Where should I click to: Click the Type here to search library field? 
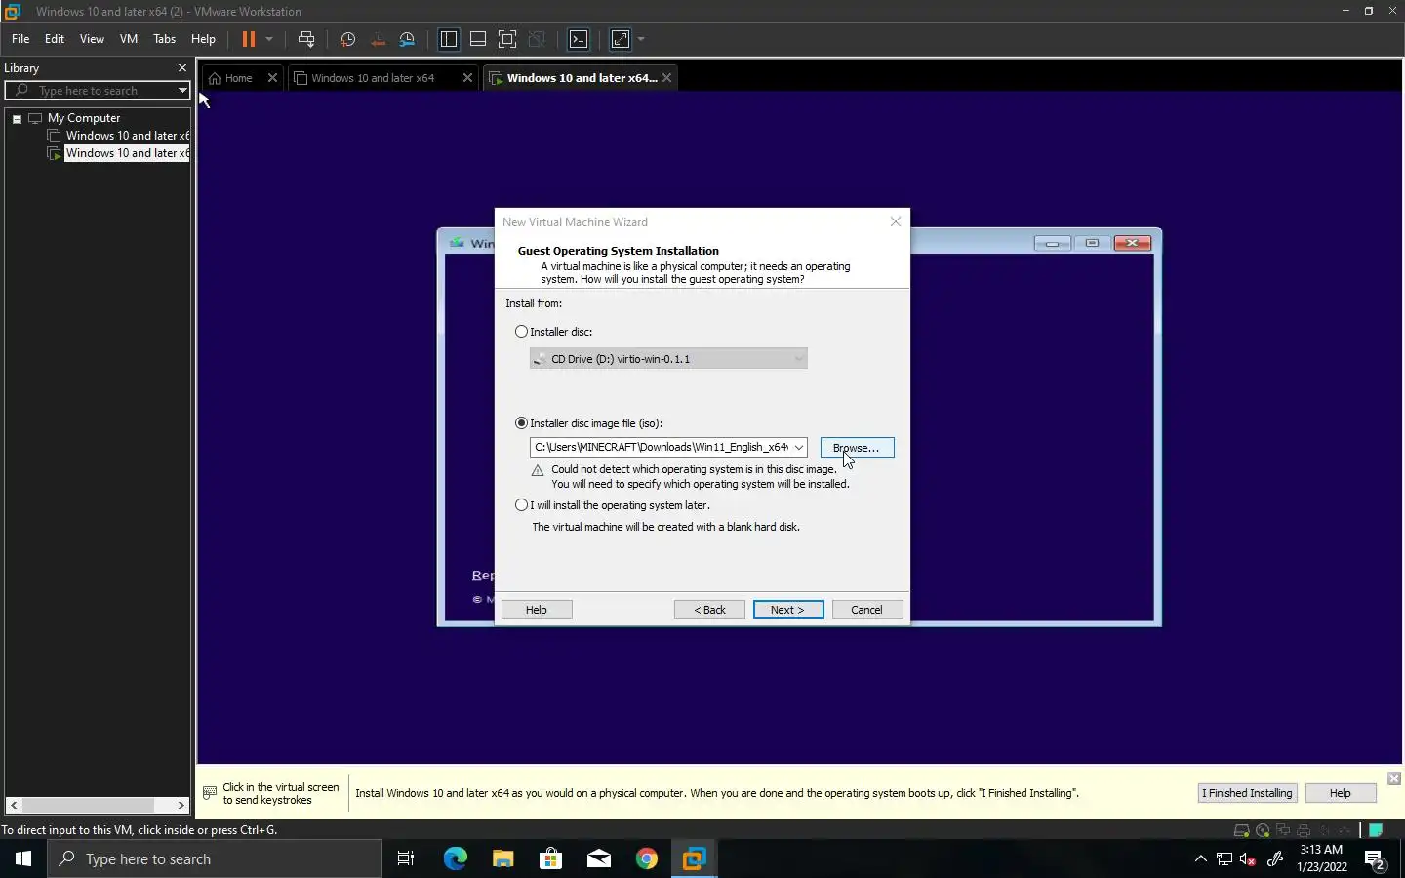[98, 91]
